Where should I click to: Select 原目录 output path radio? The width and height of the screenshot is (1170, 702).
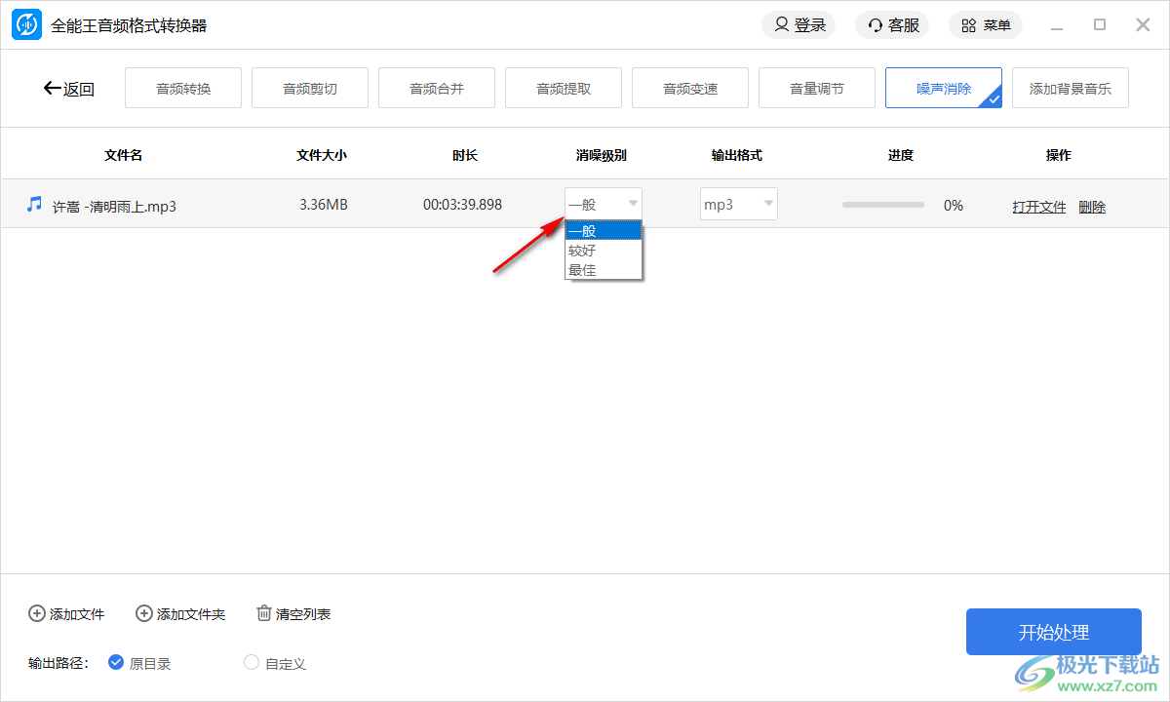(140, 663)
